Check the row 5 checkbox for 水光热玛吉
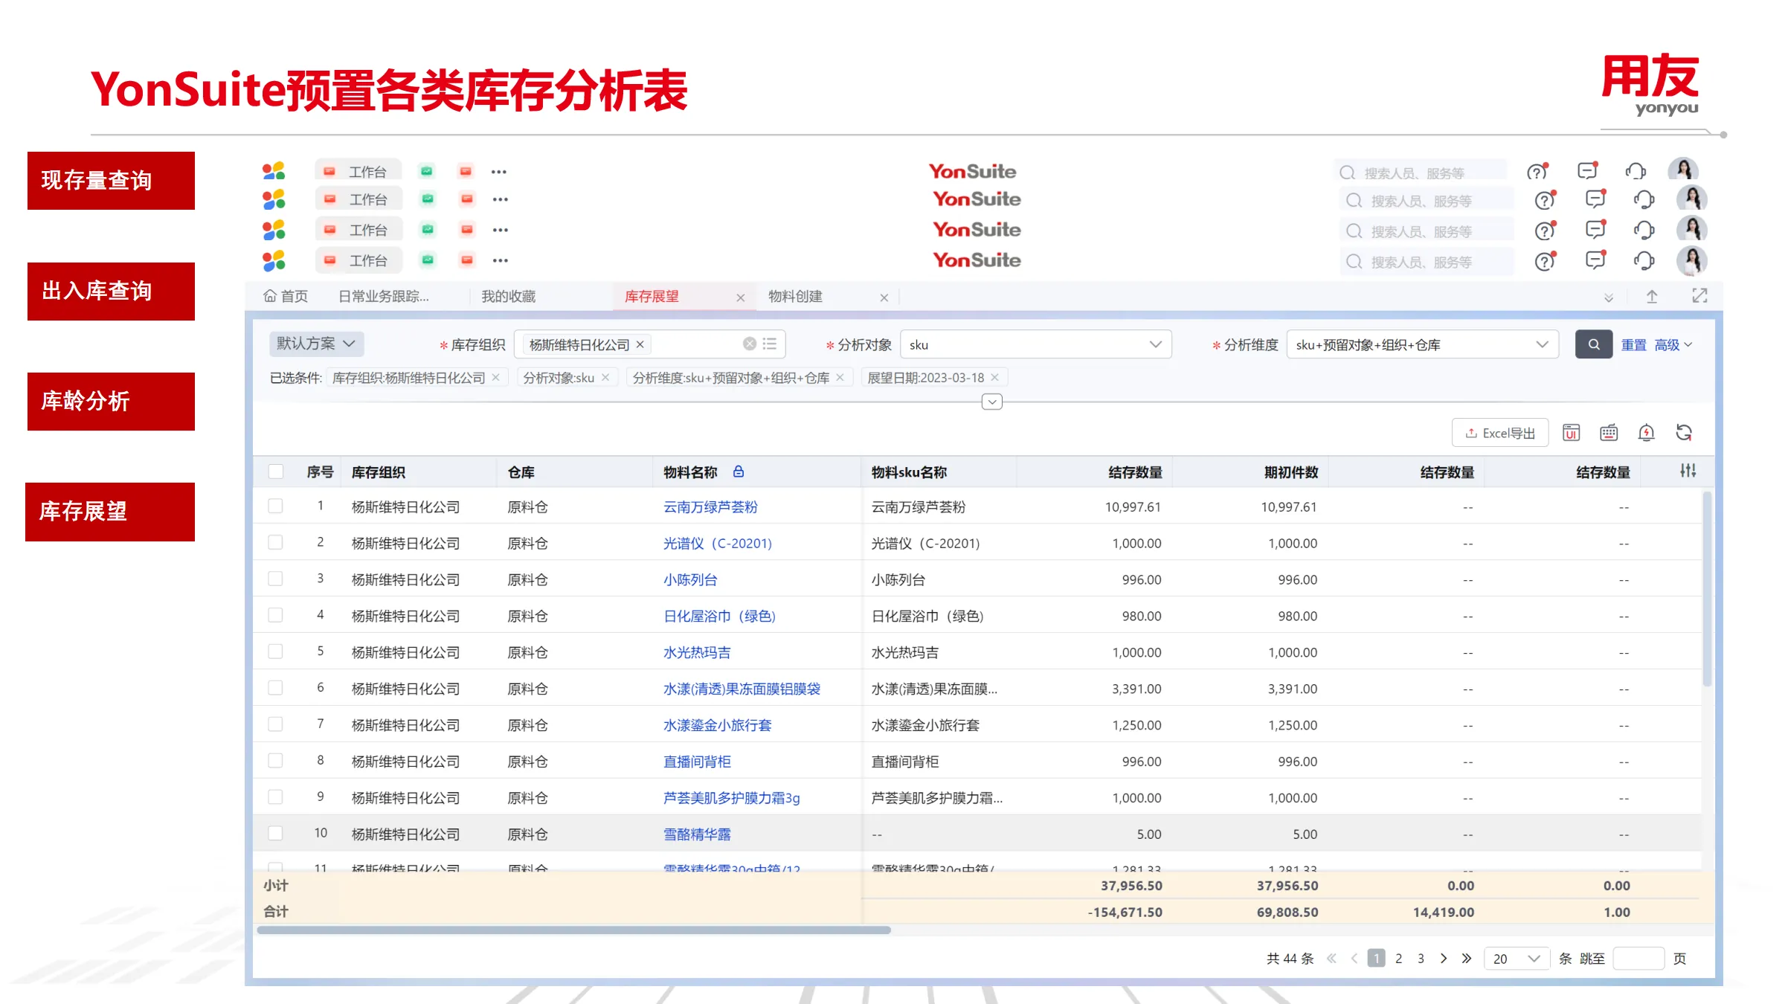 (275, 651)
